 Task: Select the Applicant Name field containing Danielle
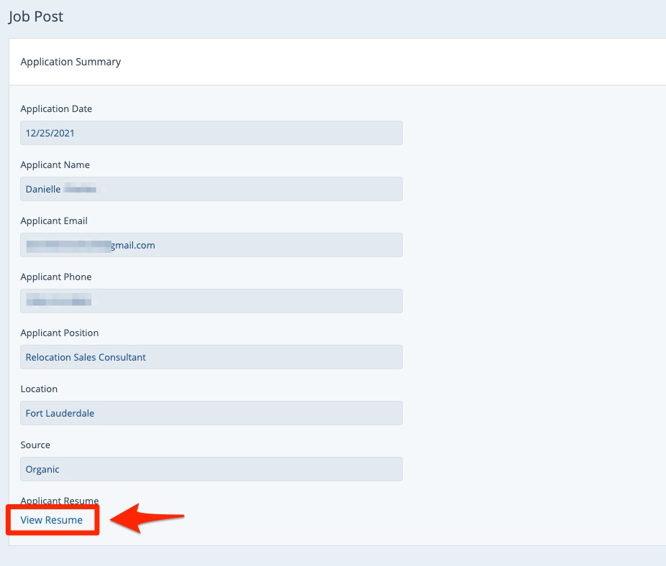[x=211, y=189]
